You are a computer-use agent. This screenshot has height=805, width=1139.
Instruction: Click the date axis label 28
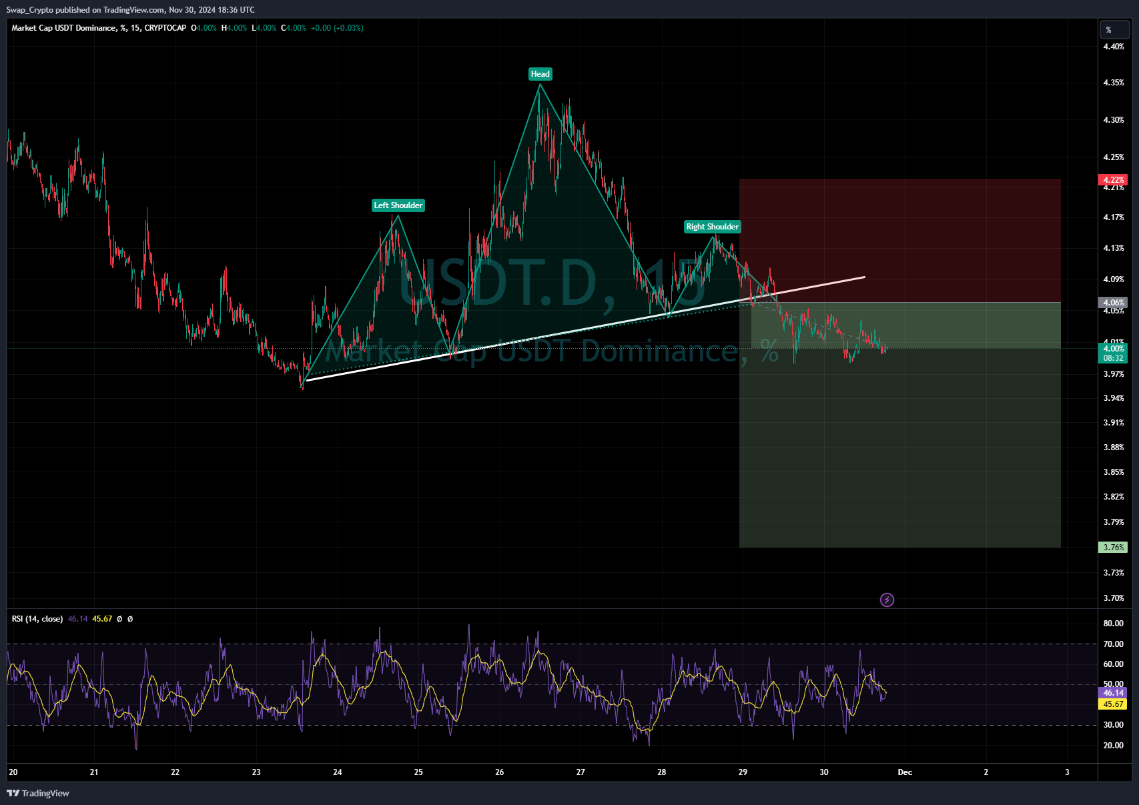tap(662, 772)
